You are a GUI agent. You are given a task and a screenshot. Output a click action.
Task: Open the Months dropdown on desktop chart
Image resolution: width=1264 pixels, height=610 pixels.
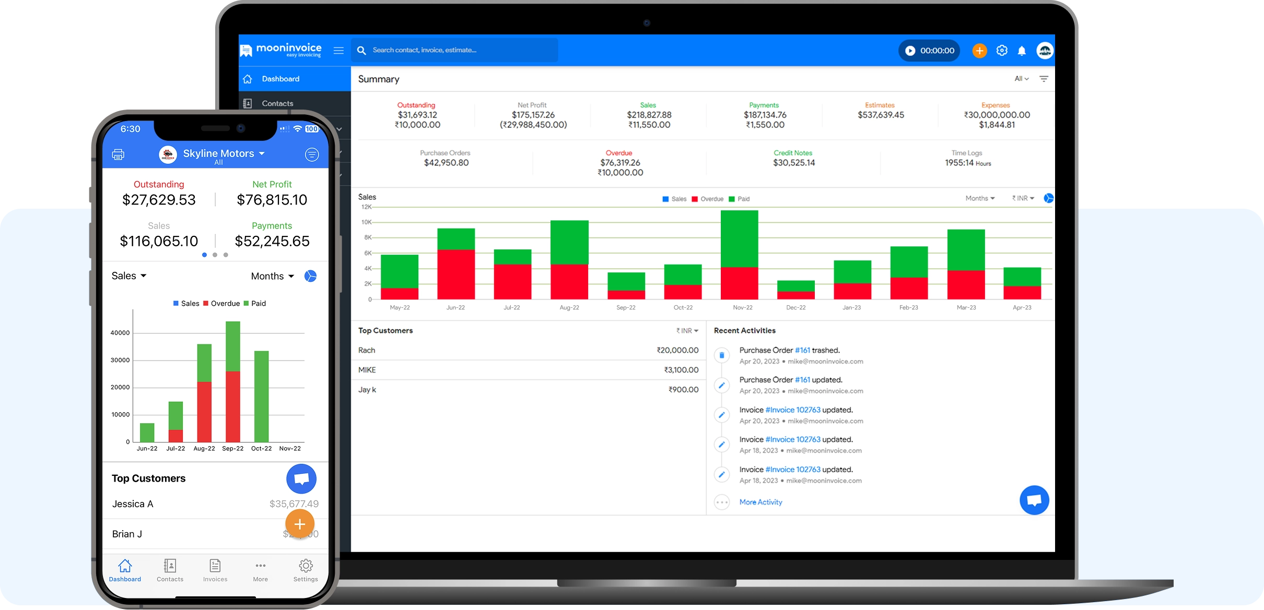[x=980, y=198]
